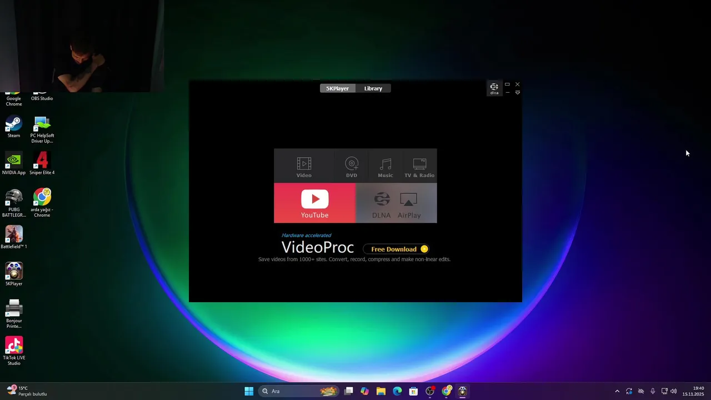Open the clock and date 19:40 panel
This screenshot has width=711, height=400.
pos(693,391)
